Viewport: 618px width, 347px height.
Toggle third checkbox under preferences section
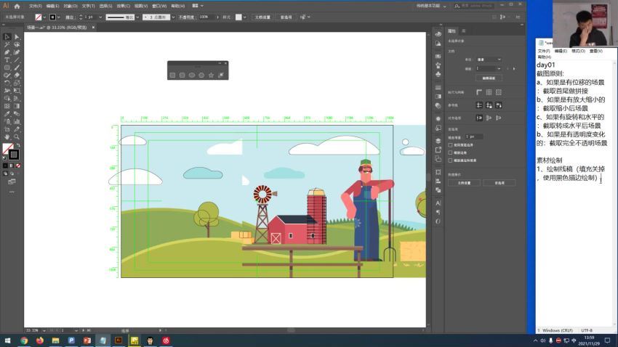[x=451, y=160]
